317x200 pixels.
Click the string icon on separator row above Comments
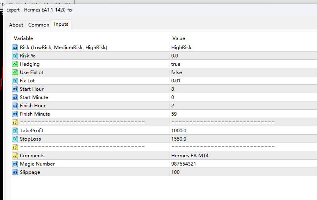(x=15, y=147)
